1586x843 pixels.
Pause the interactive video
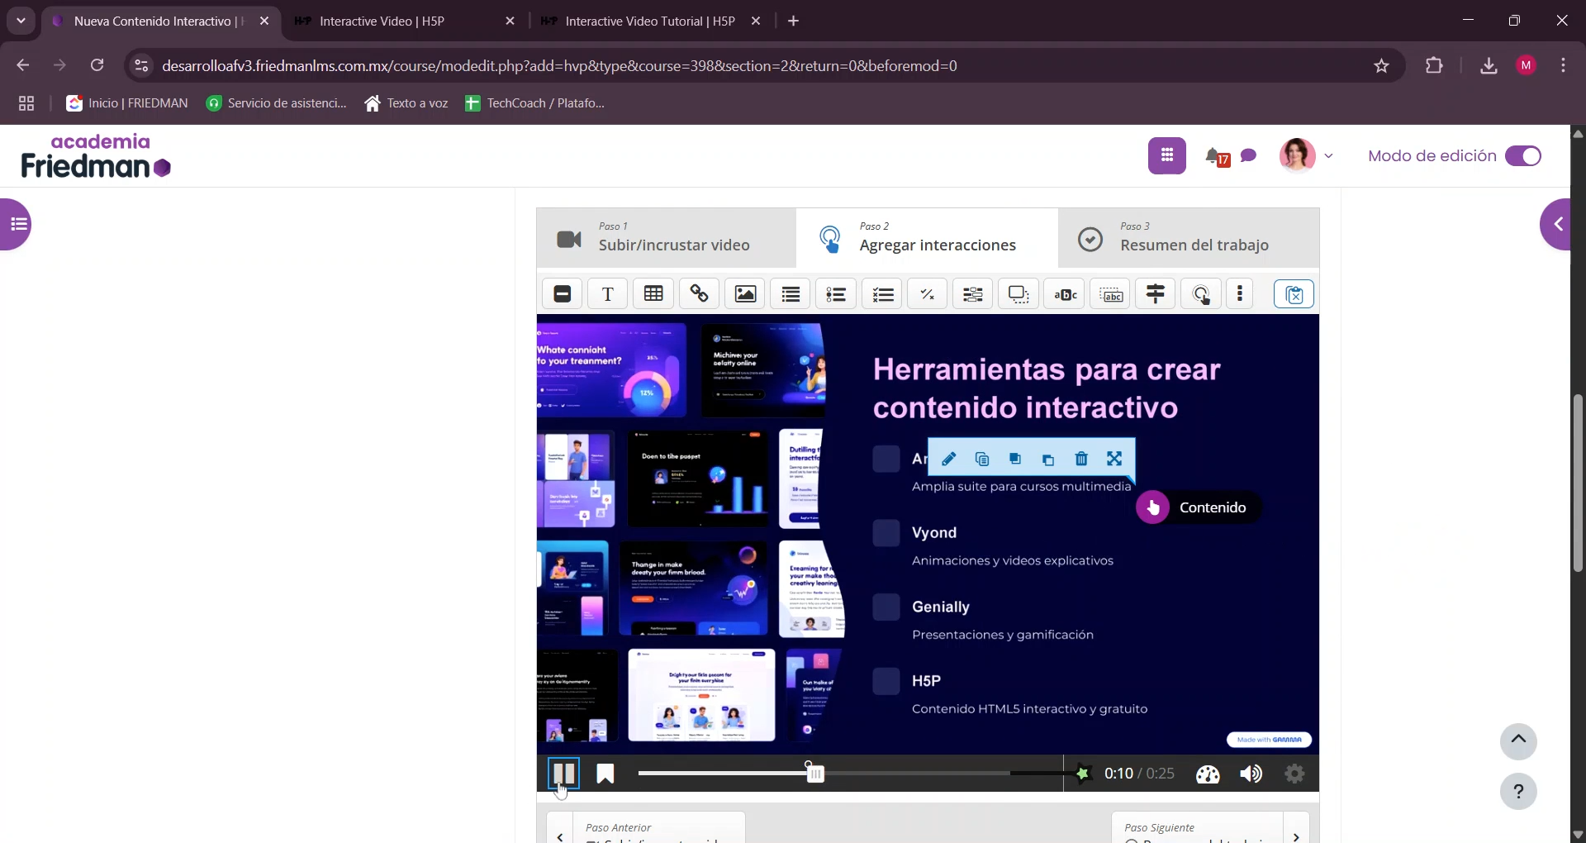coord(564,774)
